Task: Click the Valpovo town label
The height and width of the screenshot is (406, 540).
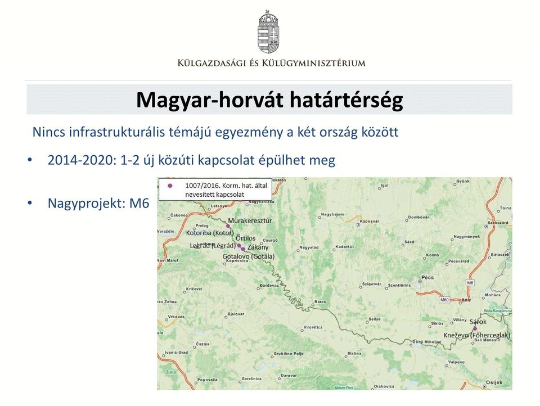Action: tap(456, 362)
